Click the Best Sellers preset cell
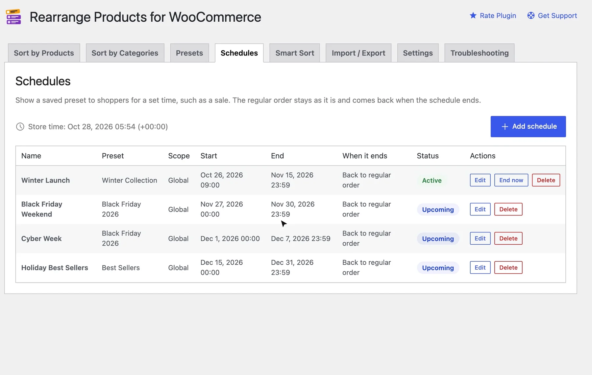 [x=121, y=268]
